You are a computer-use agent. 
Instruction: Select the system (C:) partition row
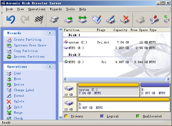coord(110,42)
